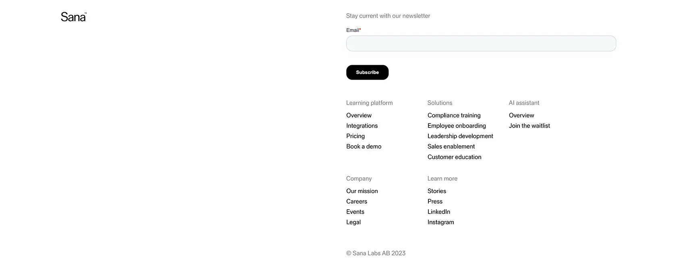Go to Integrations page
Screen dimensions: 677x276
(362, 126)
